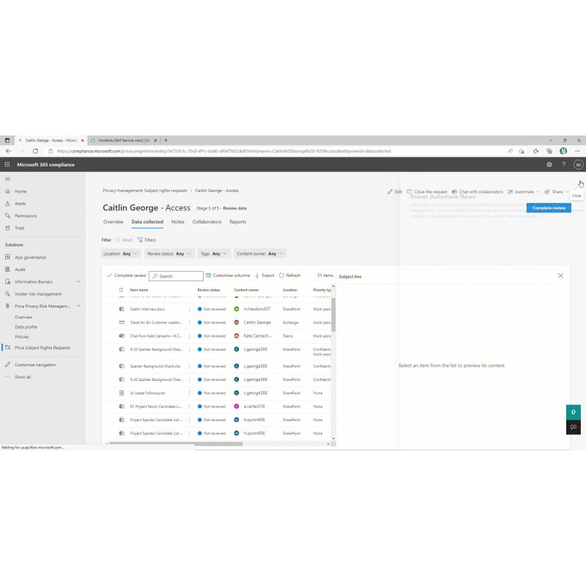
Task: Export the collected data list
Action: pyautogui.click(x=264, y=275)
